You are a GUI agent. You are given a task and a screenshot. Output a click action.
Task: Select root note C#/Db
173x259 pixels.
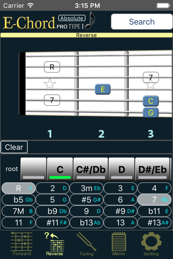(91, 169)
